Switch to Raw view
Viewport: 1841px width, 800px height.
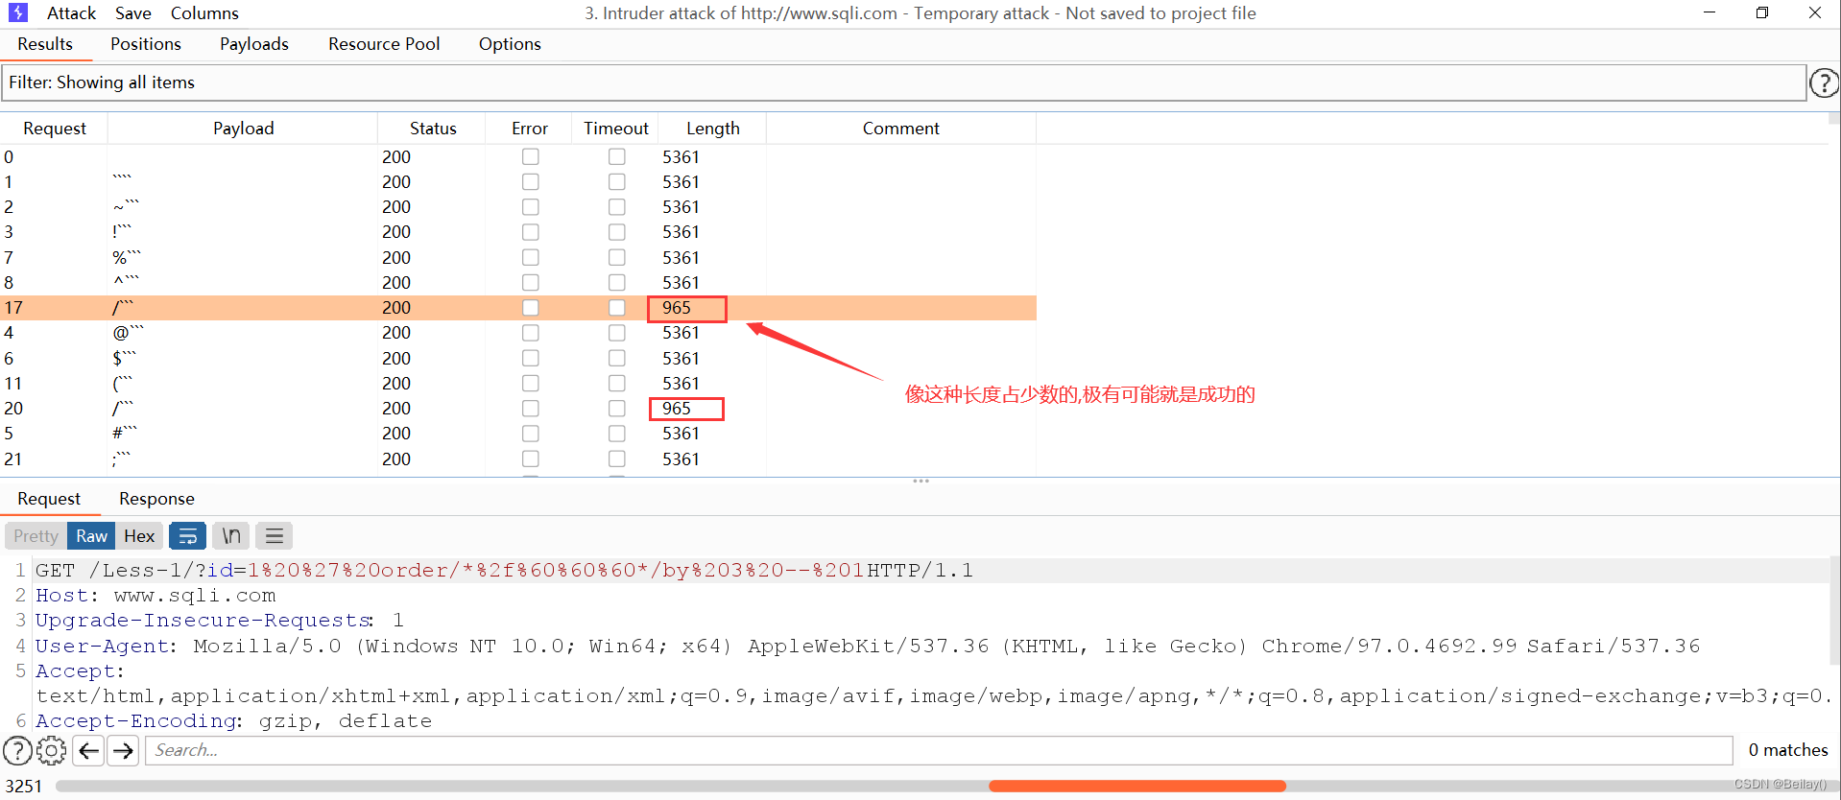tap(91, 536)
